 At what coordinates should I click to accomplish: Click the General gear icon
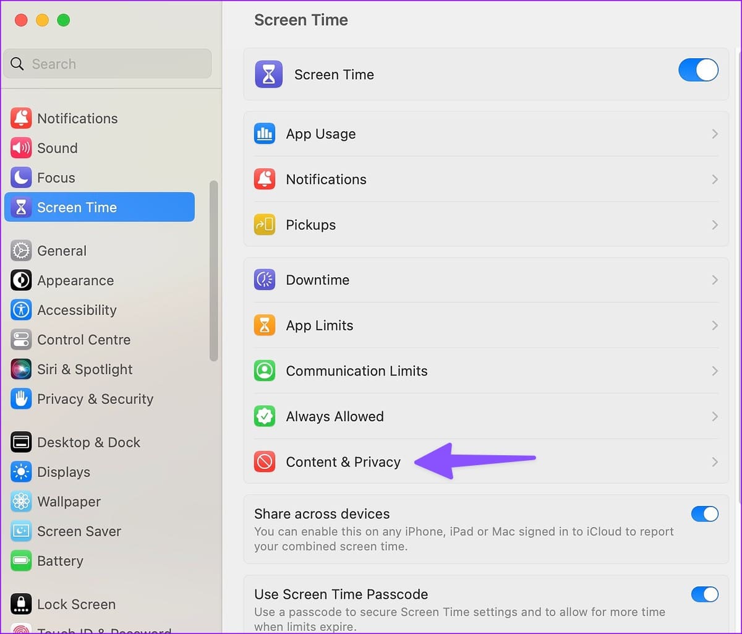[x=21, y=251]
